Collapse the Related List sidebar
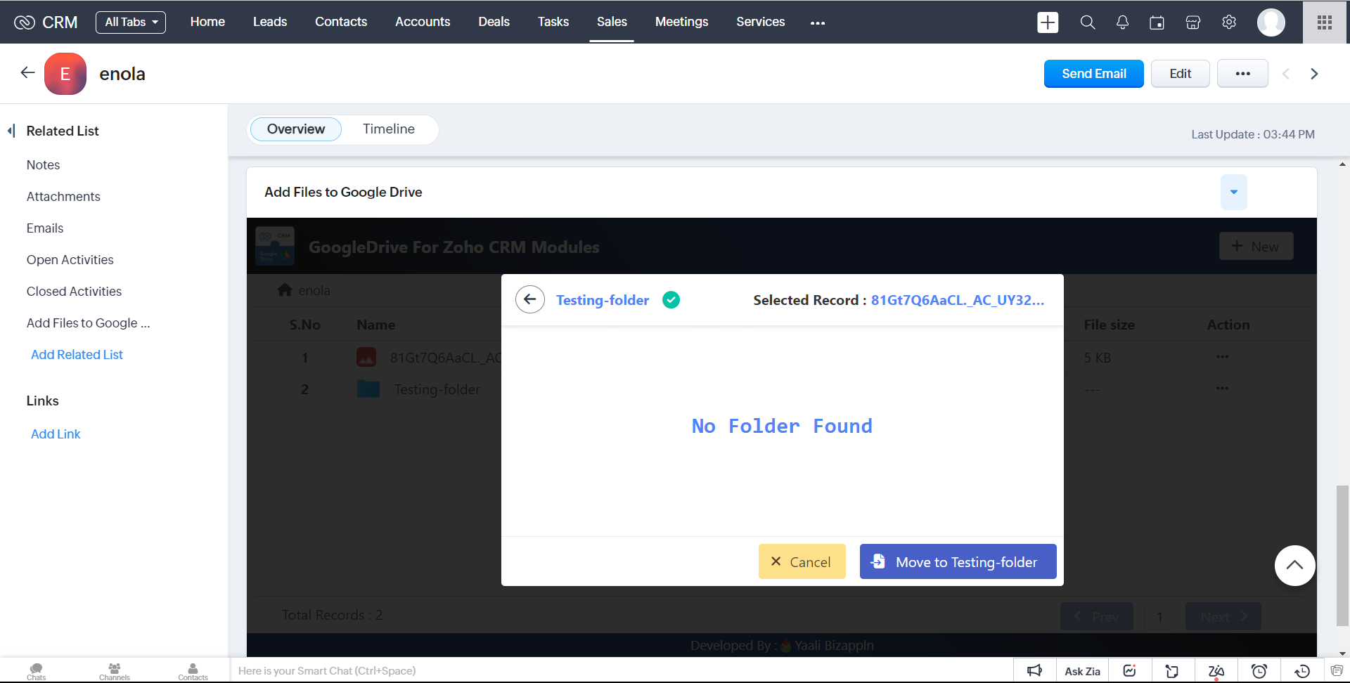 pos(11,131)
